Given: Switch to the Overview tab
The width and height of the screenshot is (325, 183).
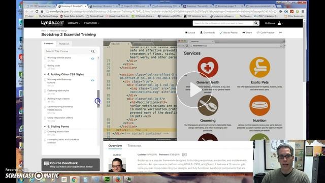Looking at the screenshot, I should (x=115, y=146).
